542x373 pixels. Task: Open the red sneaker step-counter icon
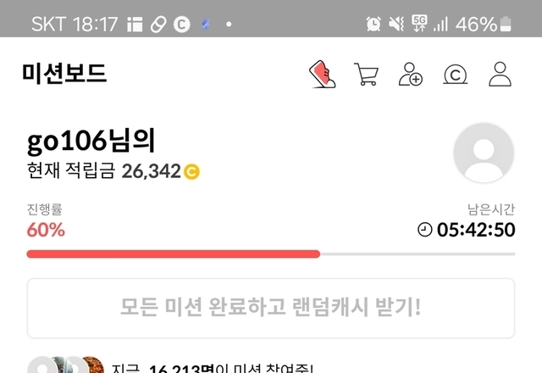[322, 74]
